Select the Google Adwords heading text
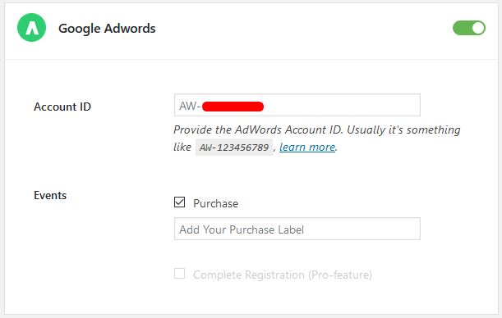This screenshot has height=318, width=502. tap(107, 29)
